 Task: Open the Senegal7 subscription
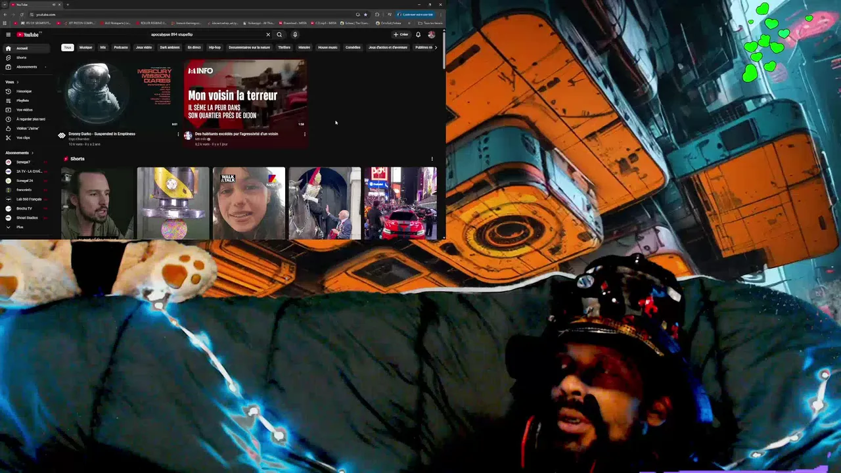tap(26, 162)
